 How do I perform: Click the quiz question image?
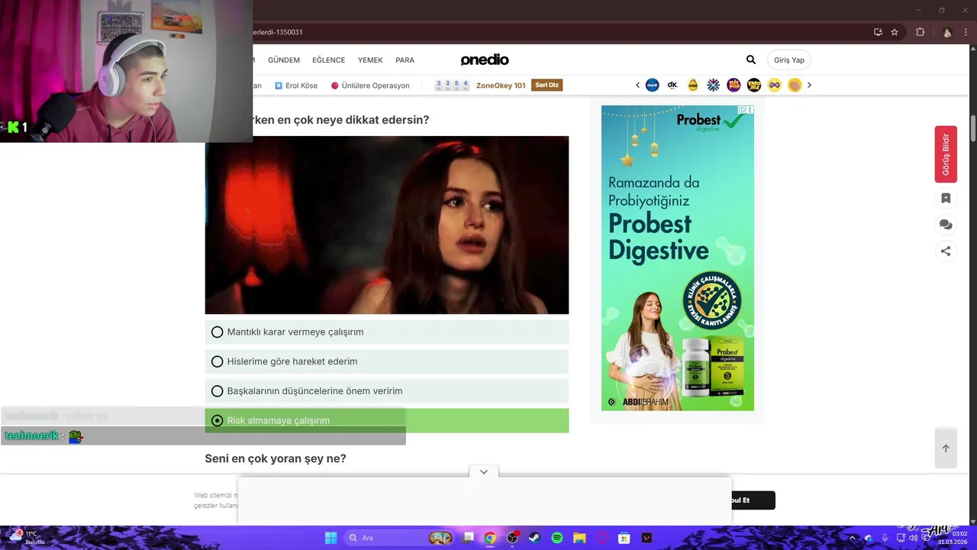387,225
